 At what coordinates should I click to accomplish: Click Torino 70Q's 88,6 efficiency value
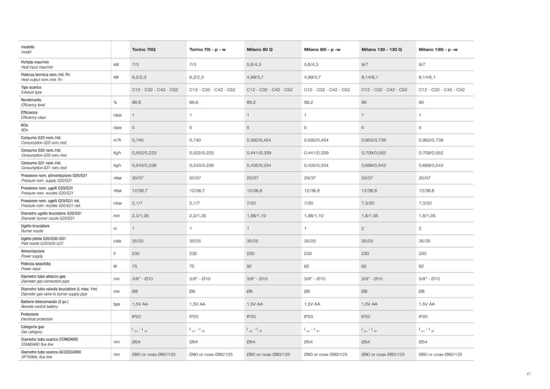[136, 102]
